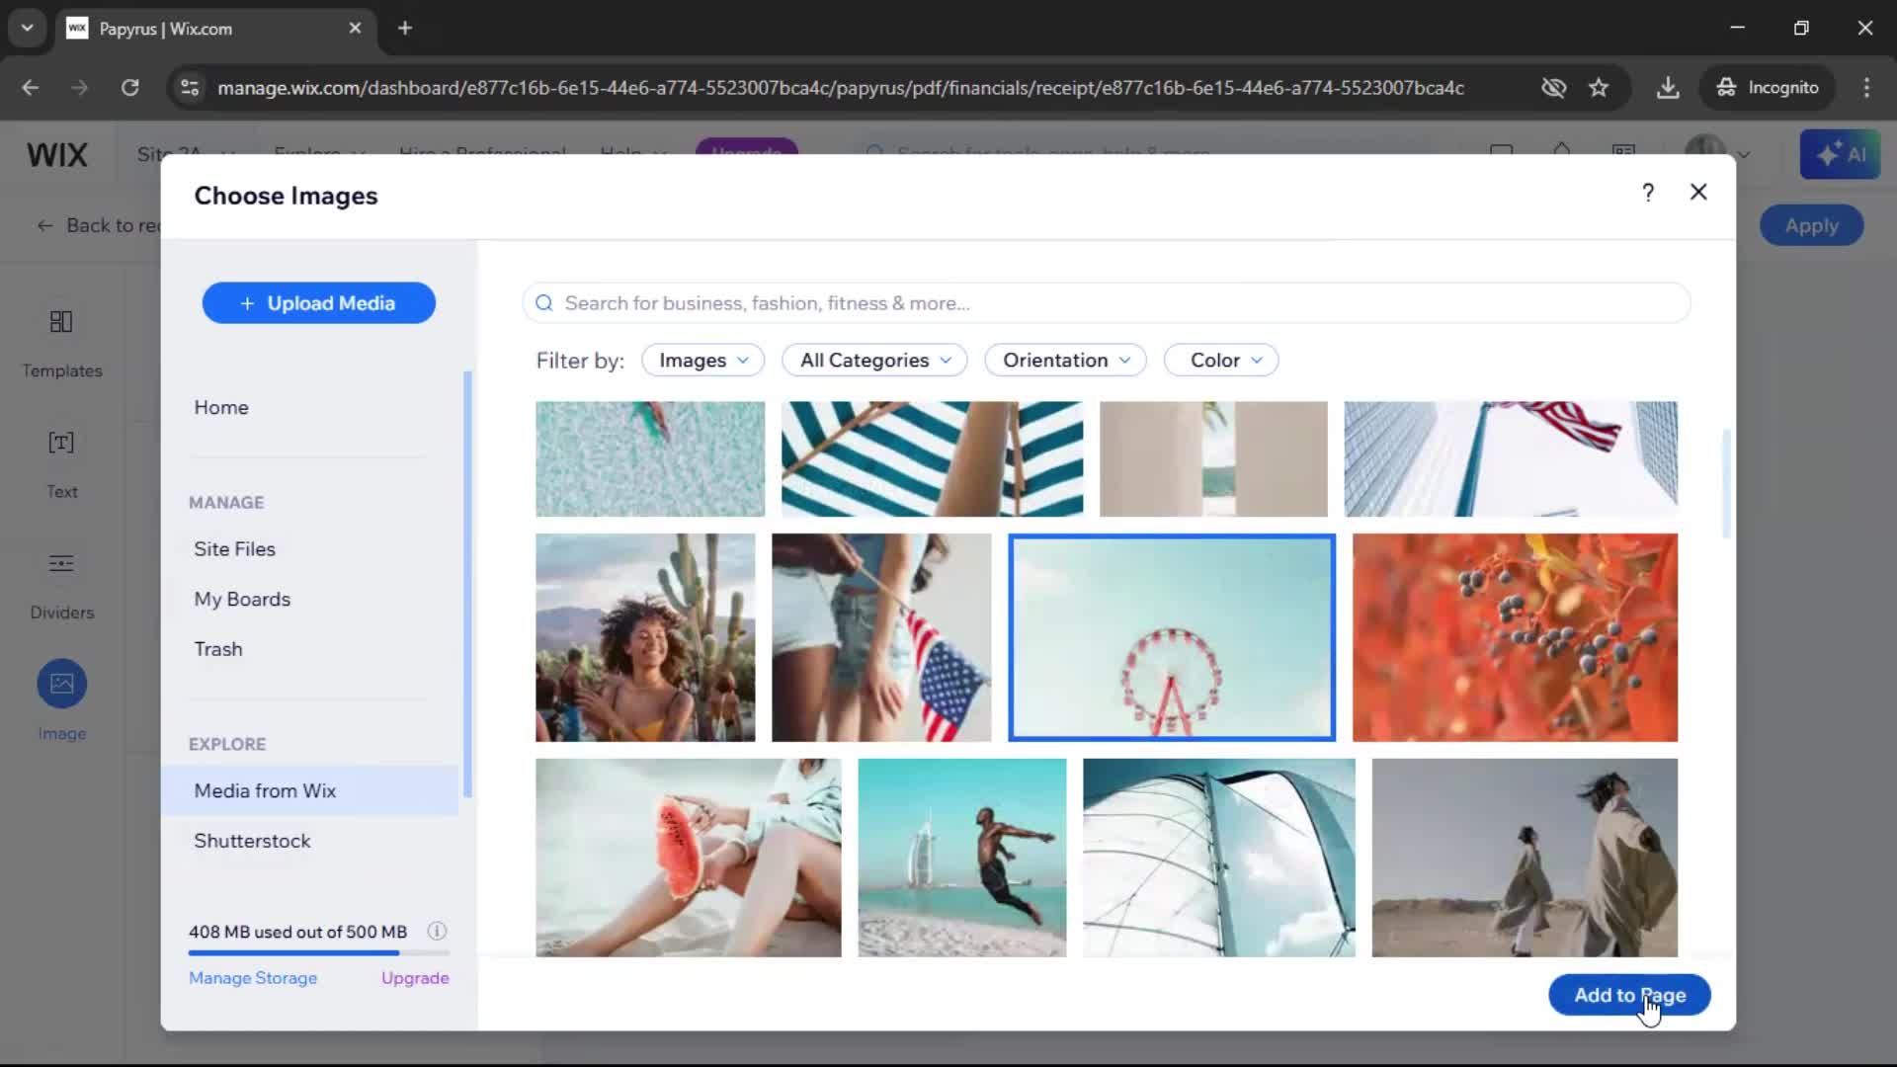Select the striped beach umbrella image
Image resolution: width=1897 pixels, height=1067 pixels.
point(932,459)
